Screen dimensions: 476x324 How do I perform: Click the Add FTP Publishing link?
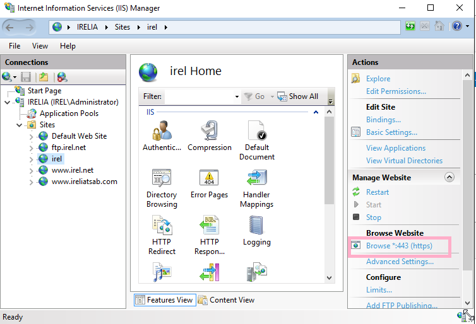tap(402, 305)
